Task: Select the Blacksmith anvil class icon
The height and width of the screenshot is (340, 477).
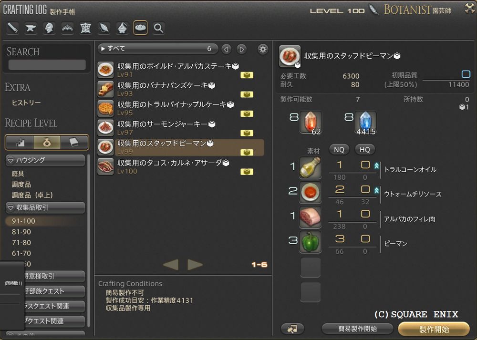Action: coord(31,28)
